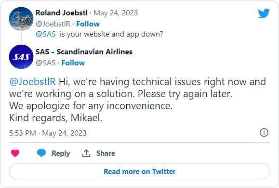The height and width of the screenshot is (188, 279).
Task: Follow @JoebstlR via Follow link
Action: click(88, 24)
